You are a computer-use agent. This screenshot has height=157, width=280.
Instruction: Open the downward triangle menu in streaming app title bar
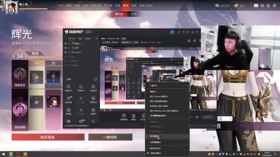(x=197, y=32)
